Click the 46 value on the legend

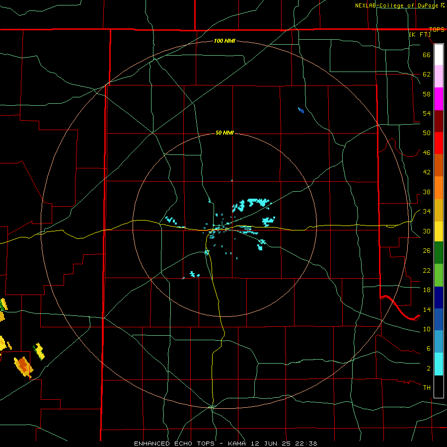tap(427, 153)
